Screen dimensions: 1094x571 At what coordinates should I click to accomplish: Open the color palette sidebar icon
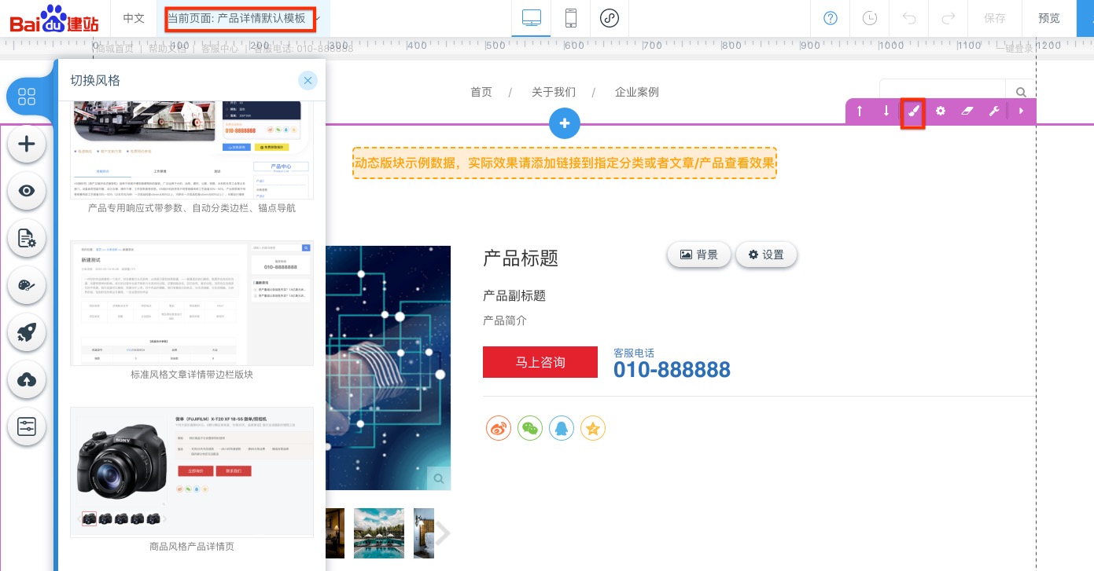[x=27, y=285]
